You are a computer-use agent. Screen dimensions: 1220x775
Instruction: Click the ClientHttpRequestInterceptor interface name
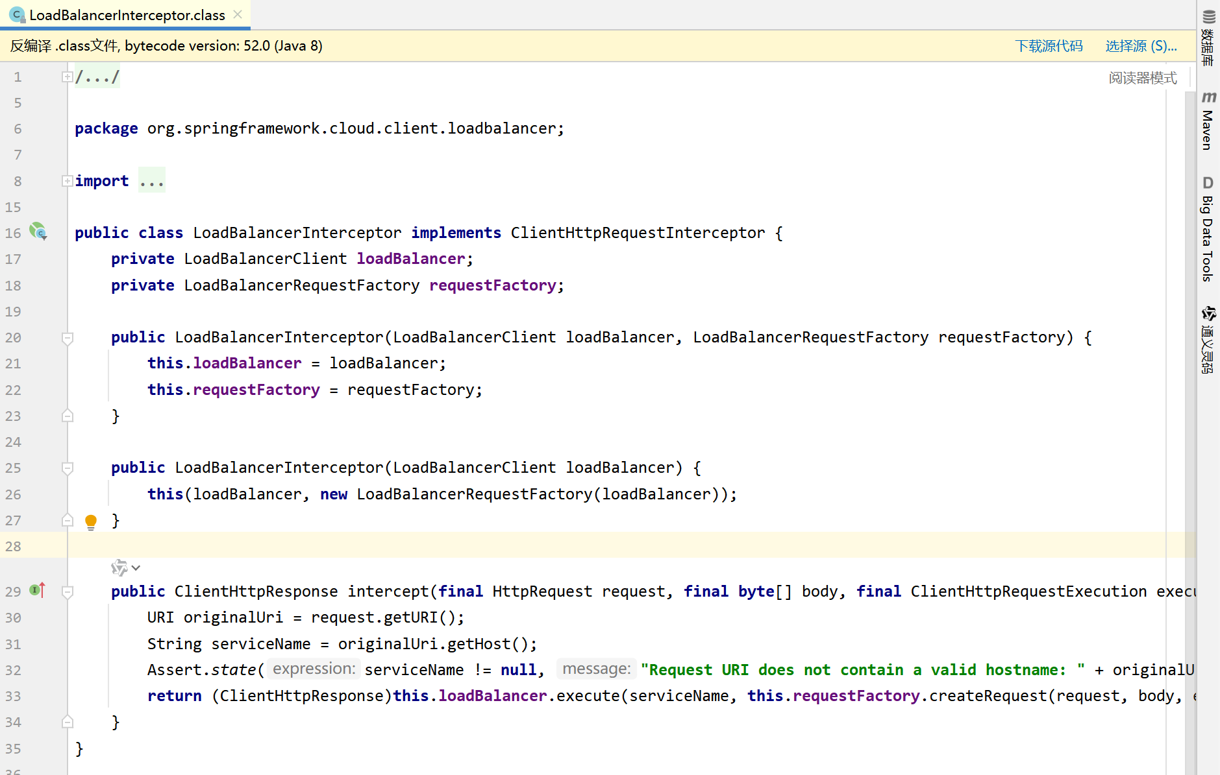(x=638, y=233)
